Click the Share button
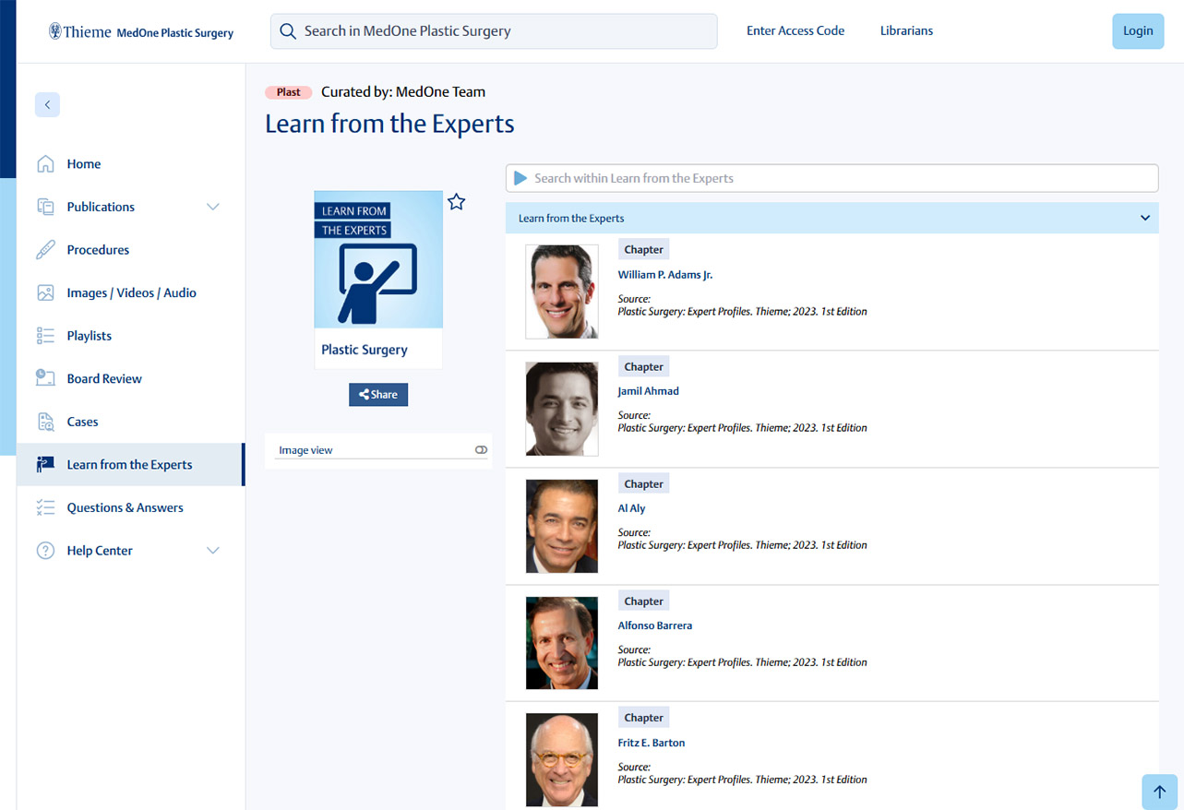 377,393
